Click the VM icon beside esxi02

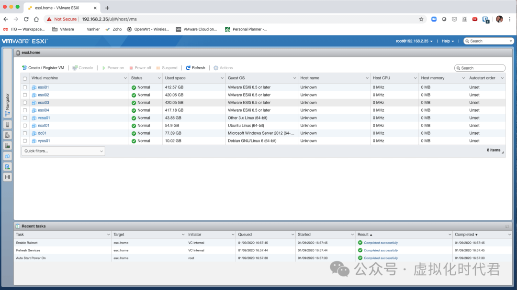34,95
